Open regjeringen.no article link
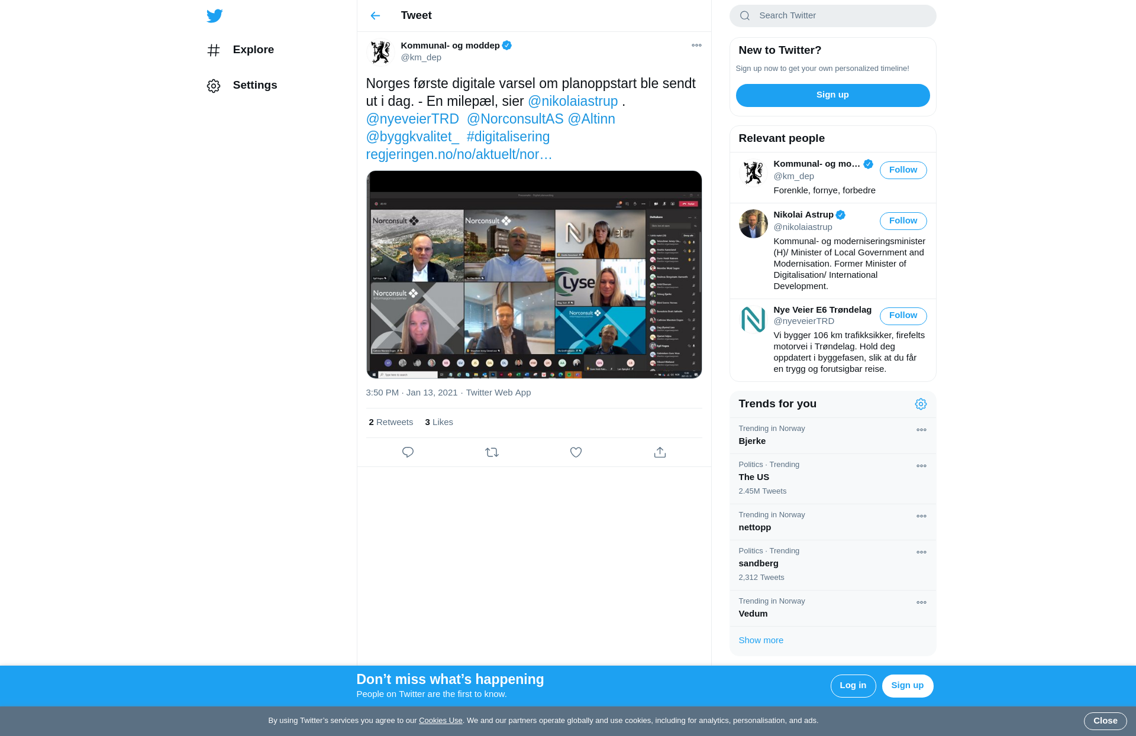The image size is (1136, 736). pyautogui.click(x=459, y=154)
